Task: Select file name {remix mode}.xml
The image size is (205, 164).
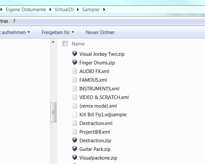Action: pyautogui.click(x=98, y=106)
